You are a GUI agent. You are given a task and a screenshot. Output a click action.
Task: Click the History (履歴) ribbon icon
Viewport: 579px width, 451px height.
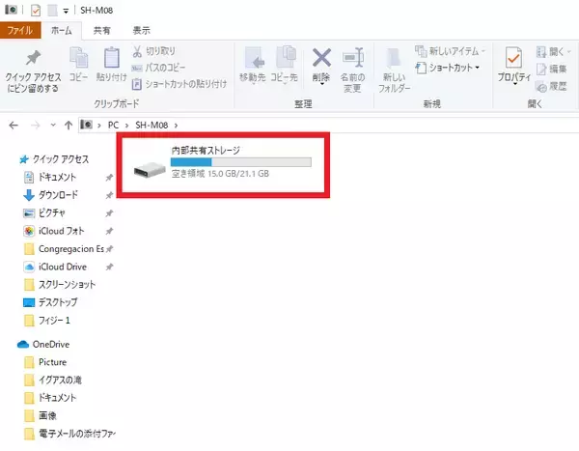[x=541, y=87]
